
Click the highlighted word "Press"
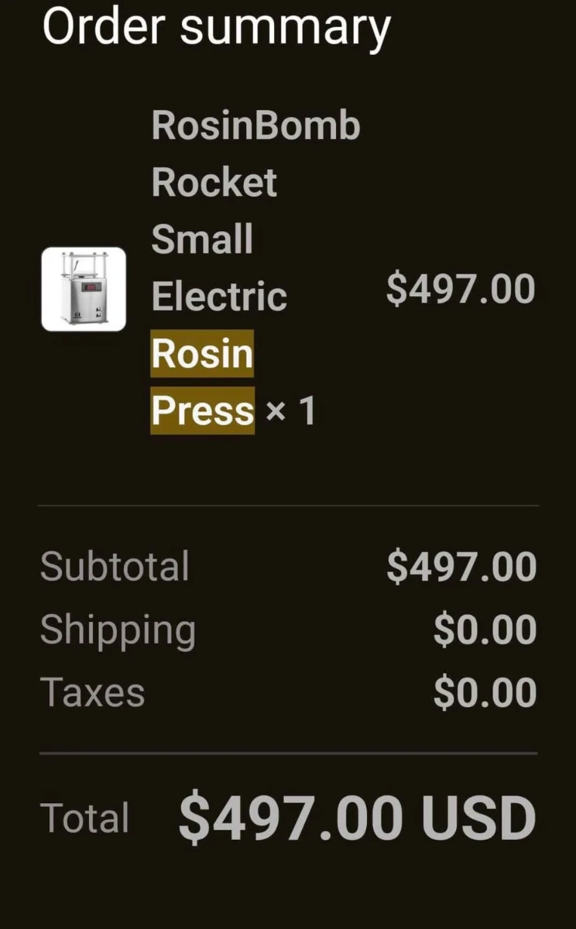(203, 411)
